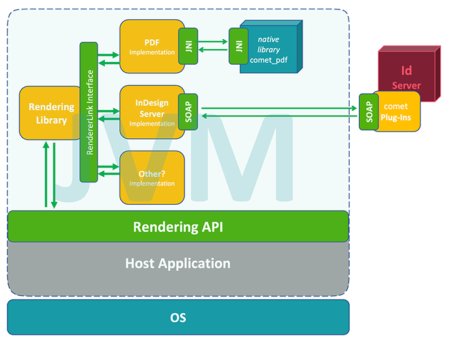Click the "comet_pdf" text label
The width and height of the screenshot is (449, 343).
[x=269, y=60]
